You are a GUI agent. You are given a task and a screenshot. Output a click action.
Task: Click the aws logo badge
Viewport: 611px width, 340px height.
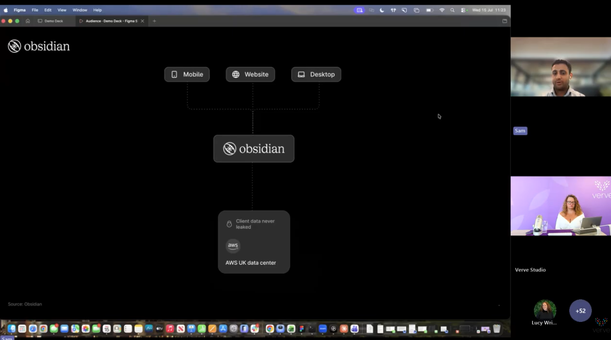pyautogui.click(x=233, y=245)
